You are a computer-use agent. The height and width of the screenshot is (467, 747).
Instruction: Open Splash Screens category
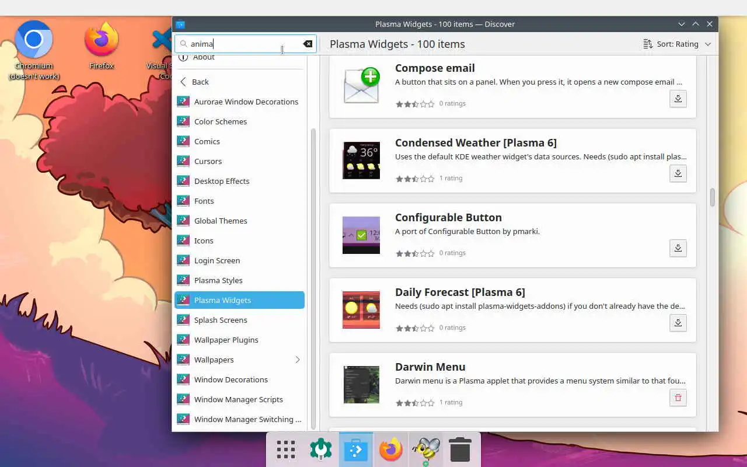point(239,320)
